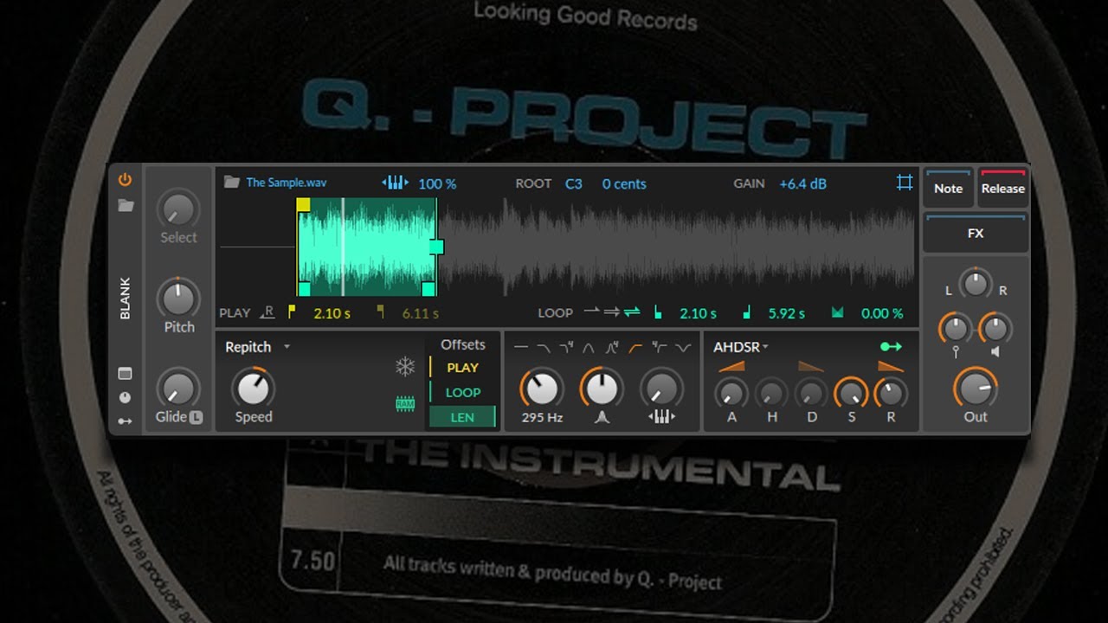Click the device window icon in the sidebar
This screenshot has height=623, width=1108.
(x=126, y=374)
